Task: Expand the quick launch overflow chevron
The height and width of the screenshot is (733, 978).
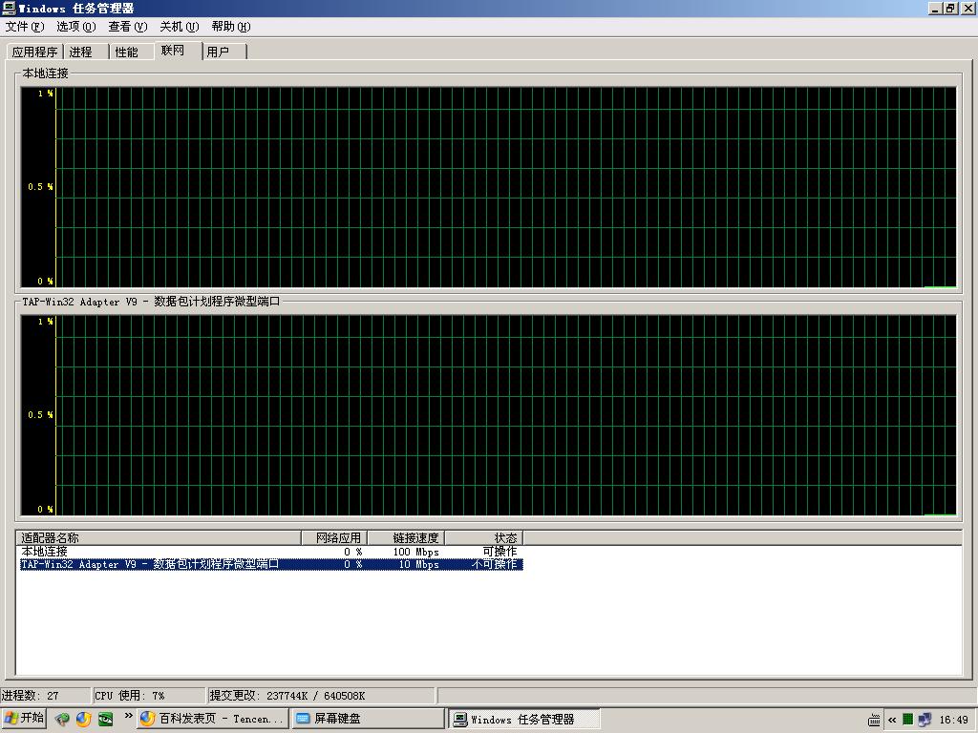Action: pos(129,716)
